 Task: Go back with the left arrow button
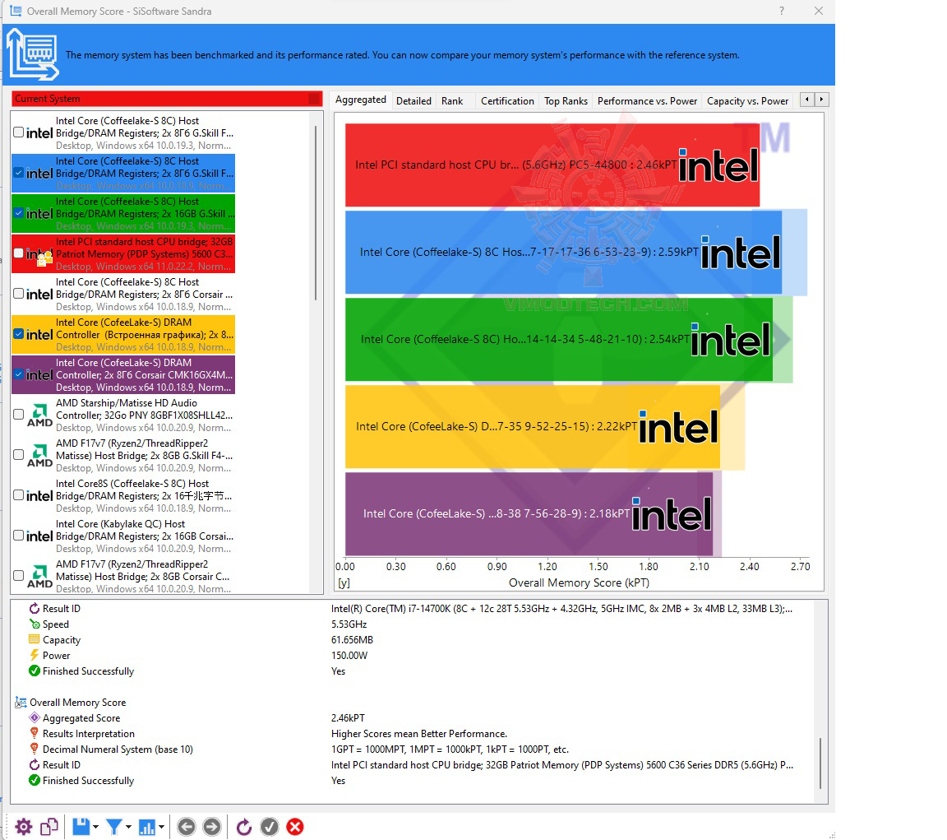[187, 827]
